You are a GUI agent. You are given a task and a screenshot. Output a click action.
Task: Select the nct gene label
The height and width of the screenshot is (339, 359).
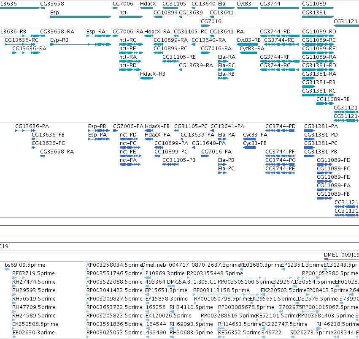coord(123,13)
